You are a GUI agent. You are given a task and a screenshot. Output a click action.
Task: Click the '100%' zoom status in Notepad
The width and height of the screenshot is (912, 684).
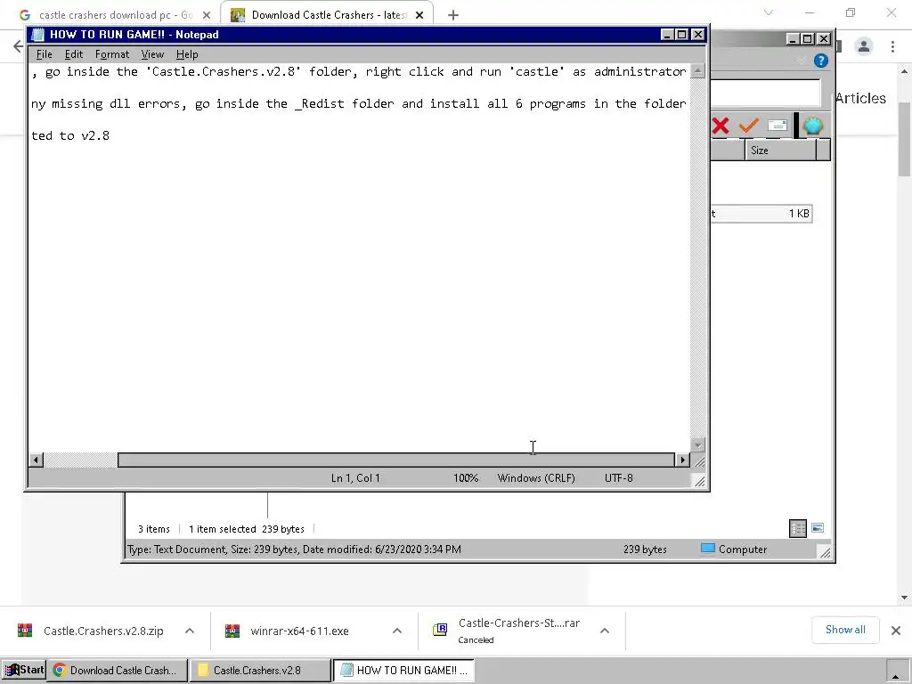(466, 478)
